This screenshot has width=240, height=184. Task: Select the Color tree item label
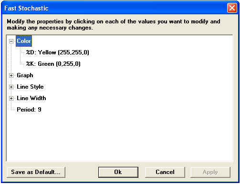pos(24,41)
